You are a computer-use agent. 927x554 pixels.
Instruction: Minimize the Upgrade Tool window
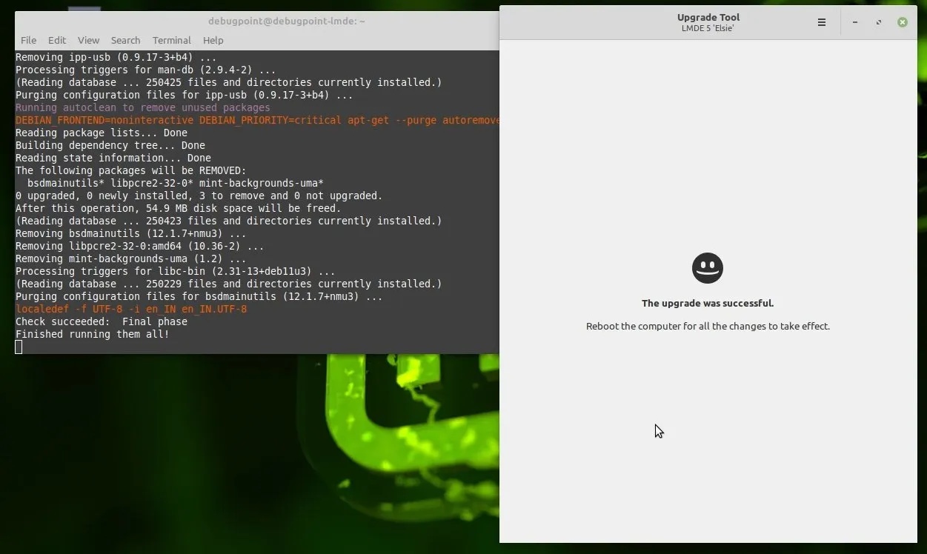(x=855, y=22)
